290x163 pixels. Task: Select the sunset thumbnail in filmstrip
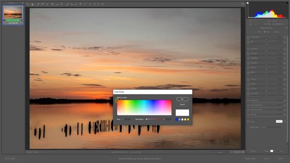pos(13,12)
